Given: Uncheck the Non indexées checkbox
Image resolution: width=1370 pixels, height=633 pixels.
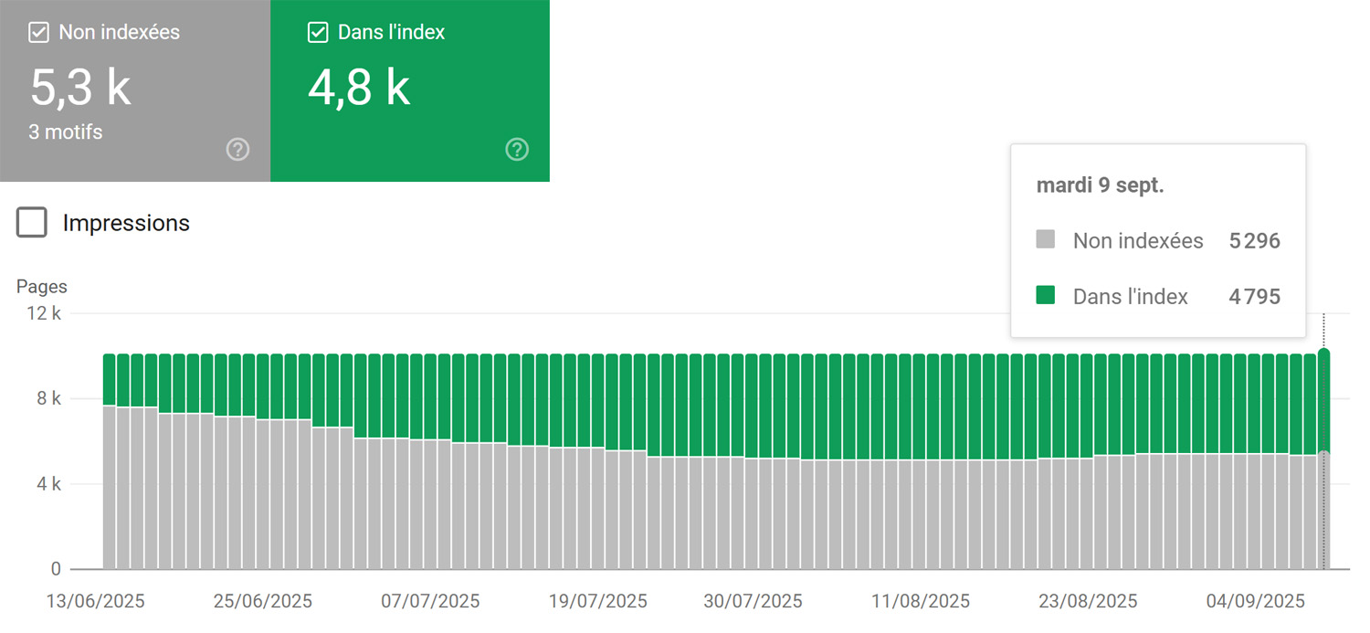Looking at the screenshot, I should point(38,33).
